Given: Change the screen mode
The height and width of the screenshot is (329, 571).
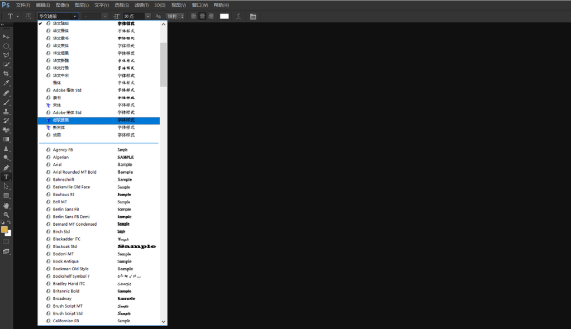Looking at the screenshot, I should [x=6, y=251].
